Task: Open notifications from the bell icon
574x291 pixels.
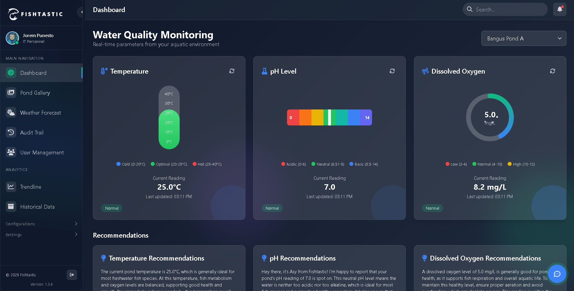Action: point(559,9)
